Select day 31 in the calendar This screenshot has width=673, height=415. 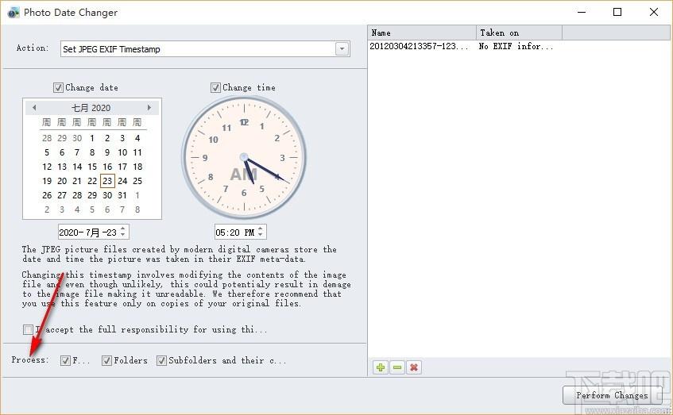click(x=122, y=195)
